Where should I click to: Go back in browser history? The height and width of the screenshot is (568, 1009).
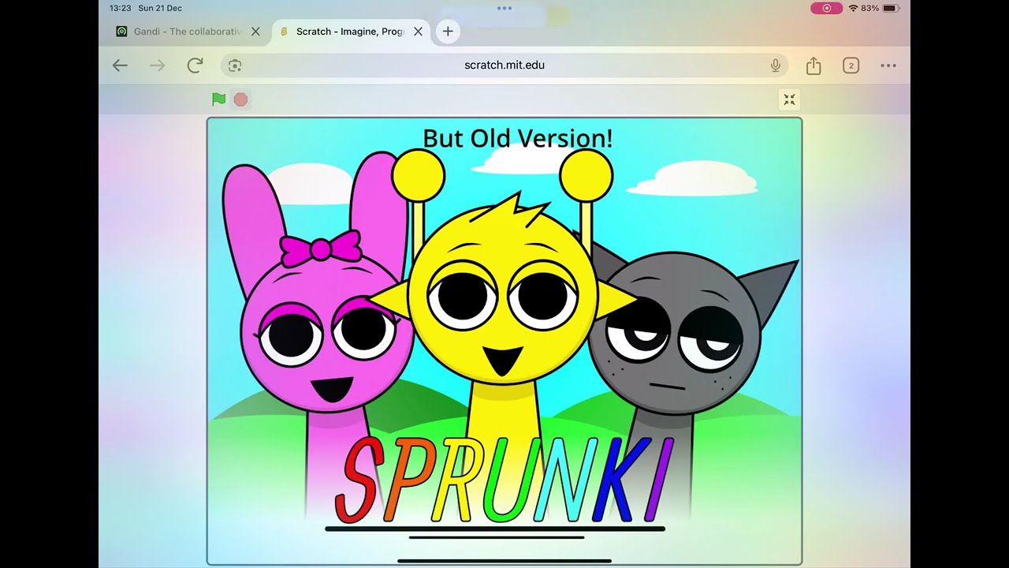120,65
